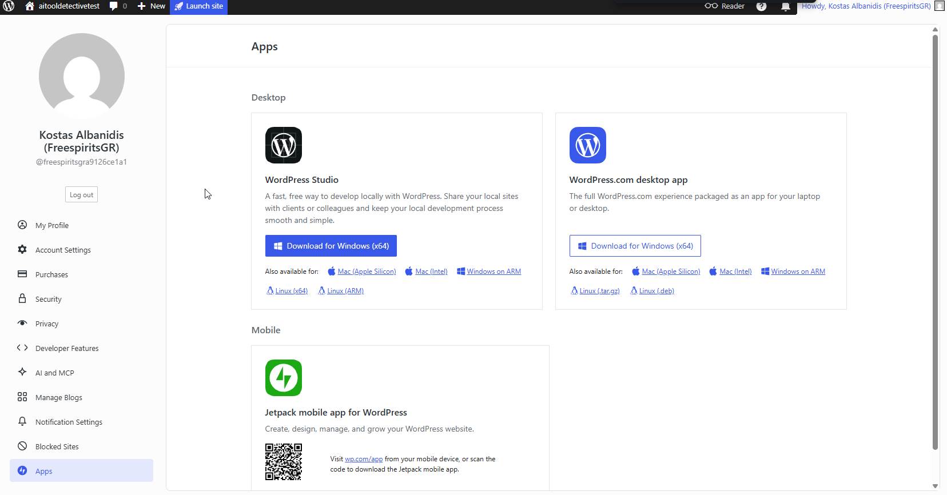This screenshot has height=495, width=947.
Task: Click the @freespiritsgra9126ce1a1 username text
Action: point(81,162)
